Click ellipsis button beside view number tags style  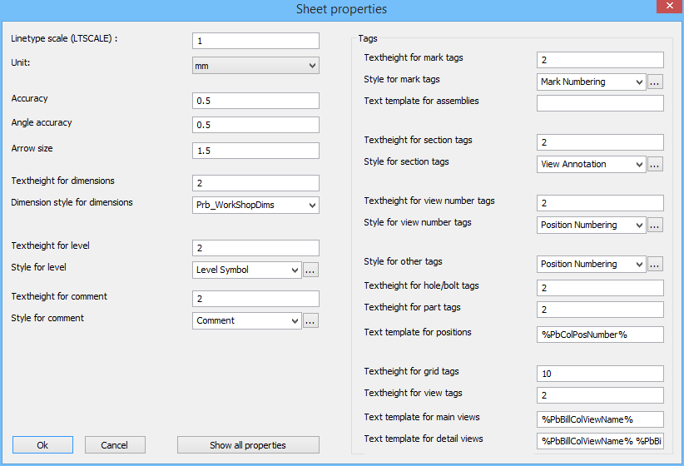[655, 225]
